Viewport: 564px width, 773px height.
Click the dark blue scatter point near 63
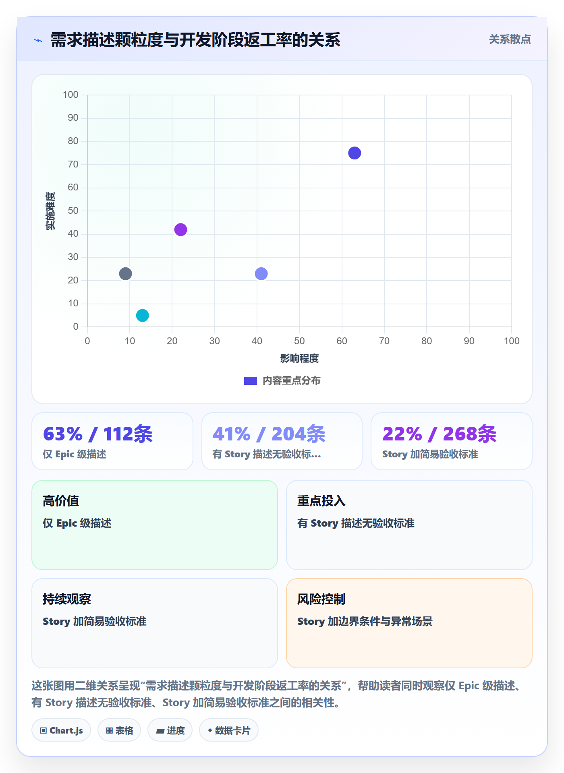355,153
